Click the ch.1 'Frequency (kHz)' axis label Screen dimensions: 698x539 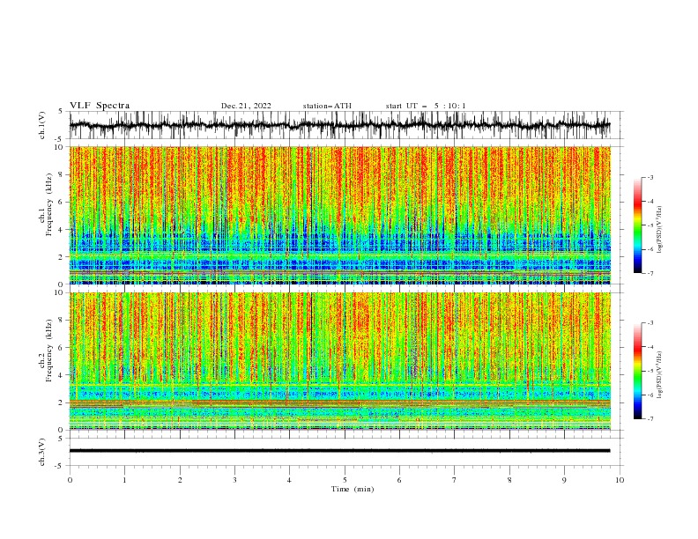point(49,205)
